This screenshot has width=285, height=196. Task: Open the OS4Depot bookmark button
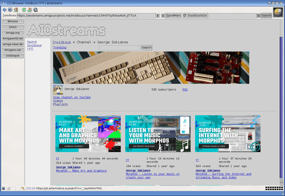pos(13,56)
